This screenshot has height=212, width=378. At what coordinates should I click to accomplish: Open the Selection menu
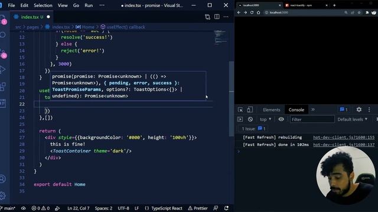click(43, 5)
